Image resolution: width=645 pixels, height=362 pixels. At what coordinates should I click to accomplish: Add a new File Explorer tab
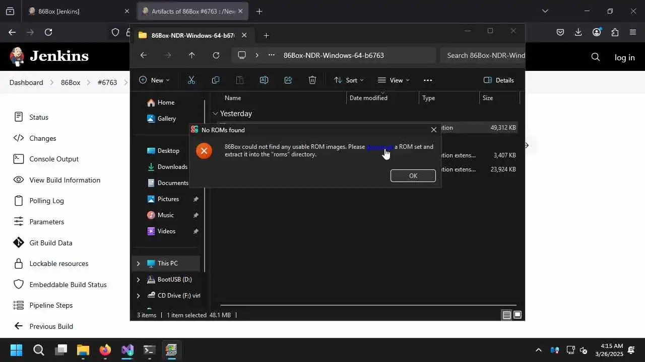pos(266,35)
